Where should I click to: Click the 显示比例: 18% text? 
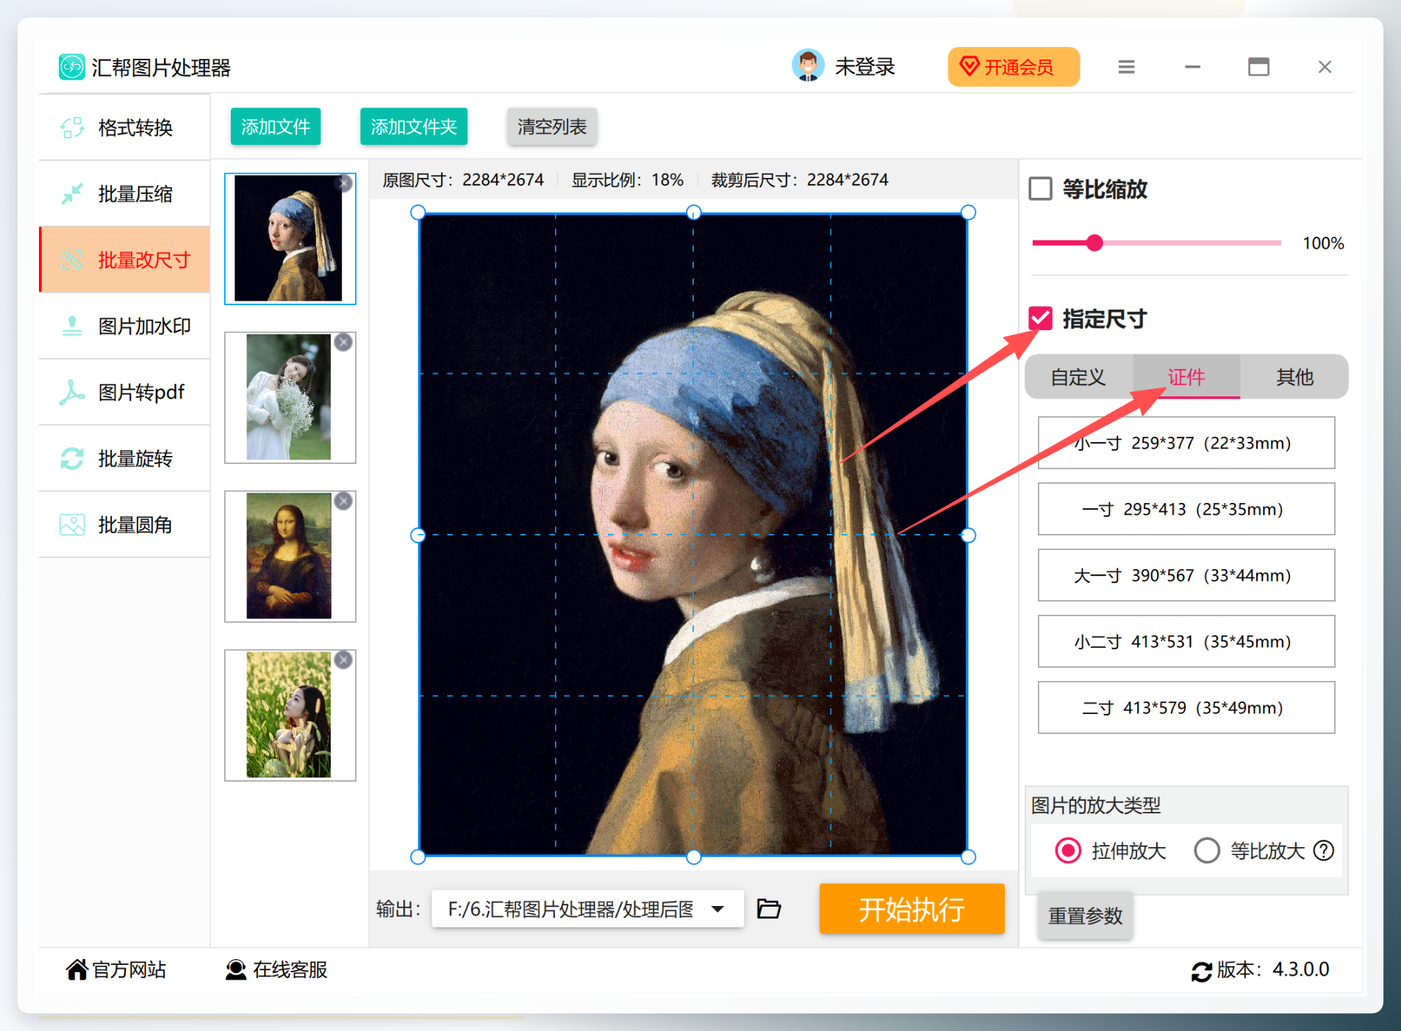(628, 180)
